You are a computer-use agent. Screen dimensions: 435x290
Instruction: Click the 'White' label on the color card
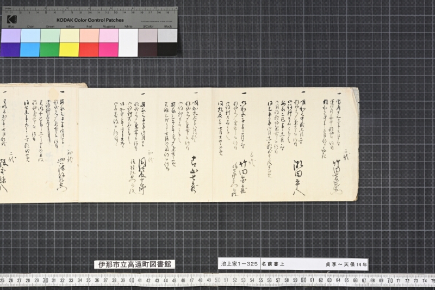click(x=128, y=27)
